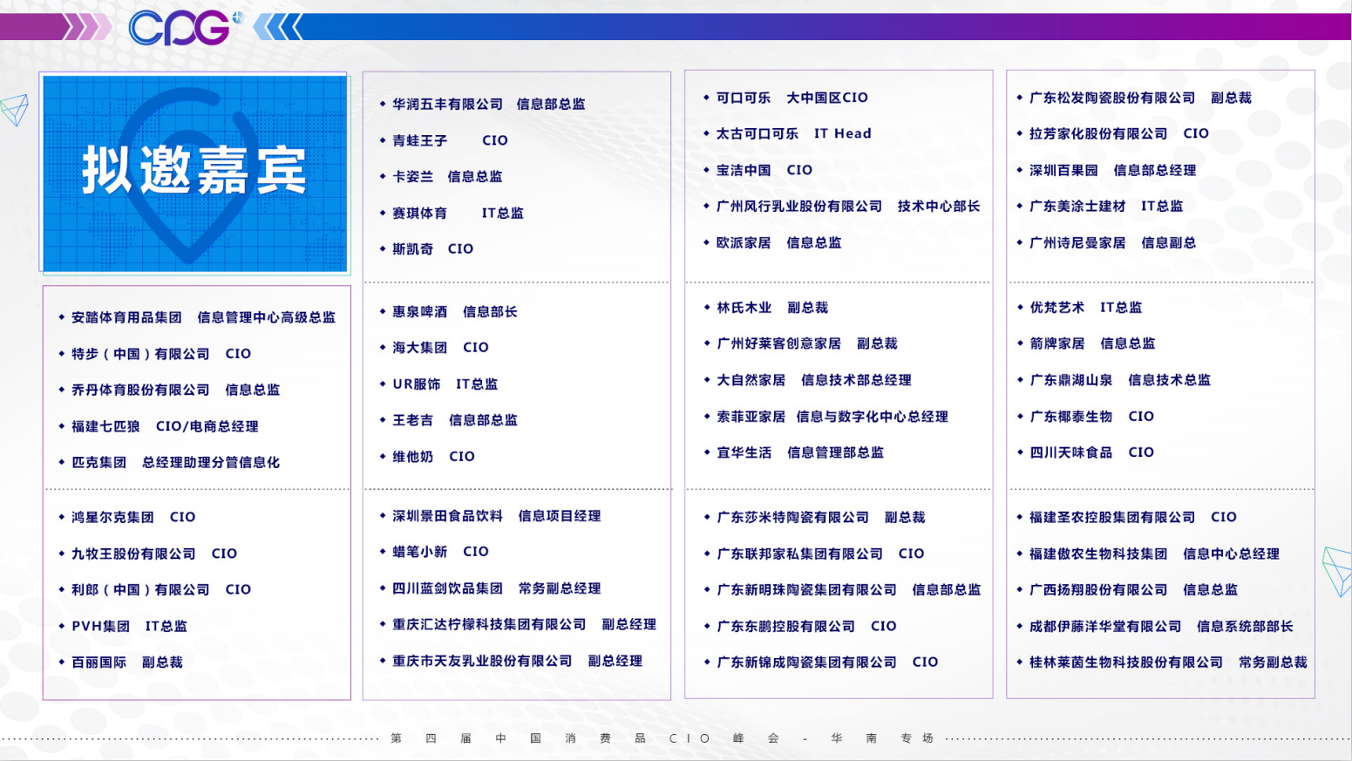Screen dimensions: 1352x761
Task: Select UR服饰 IT总监 entry
Action: click(x=445, y=384)
